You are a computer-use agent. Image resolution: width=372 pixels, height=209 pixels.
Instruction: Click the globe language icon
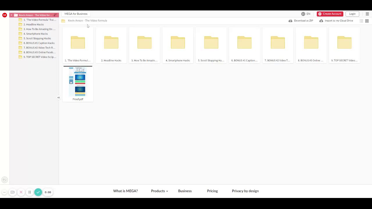tap(303, 14)
